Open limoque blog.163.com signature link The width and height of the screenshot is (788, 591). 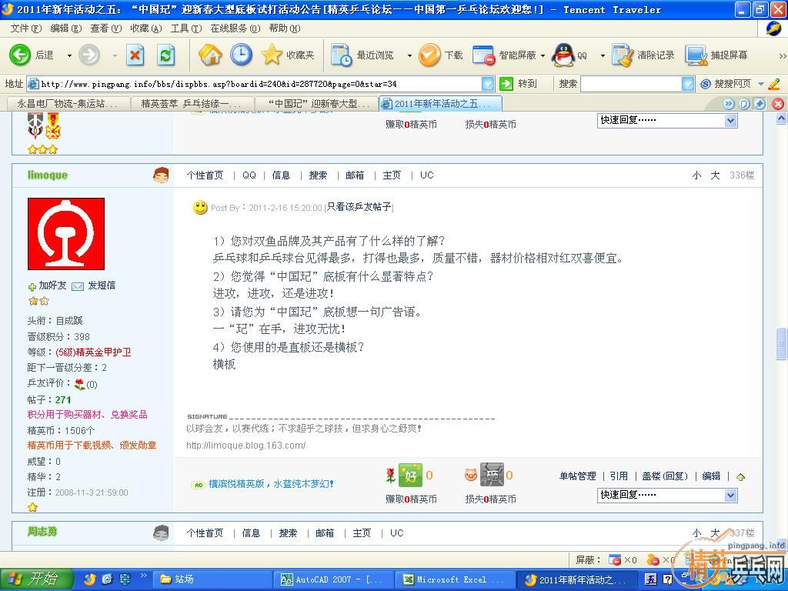point(245,446)
